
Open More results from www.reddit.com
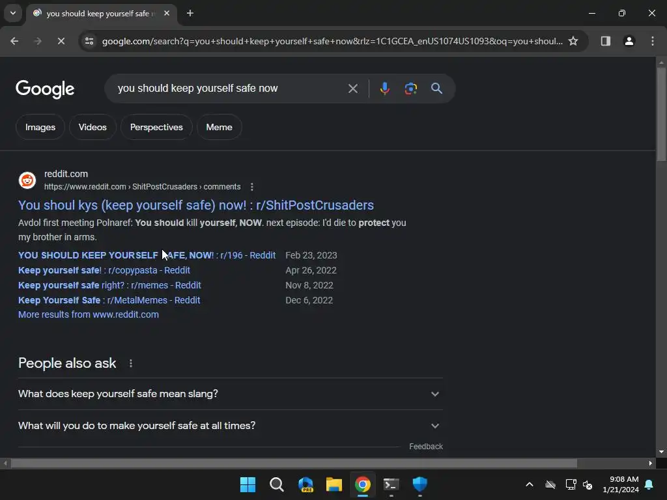coord(89,314)
